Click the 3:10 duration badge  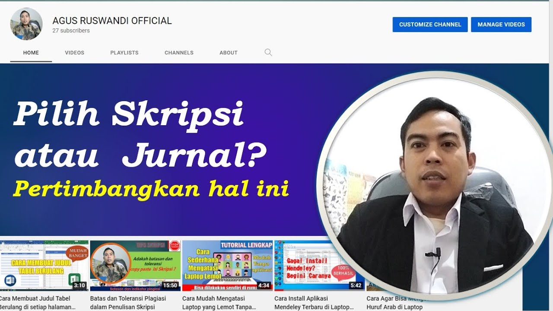pos(79,286)
